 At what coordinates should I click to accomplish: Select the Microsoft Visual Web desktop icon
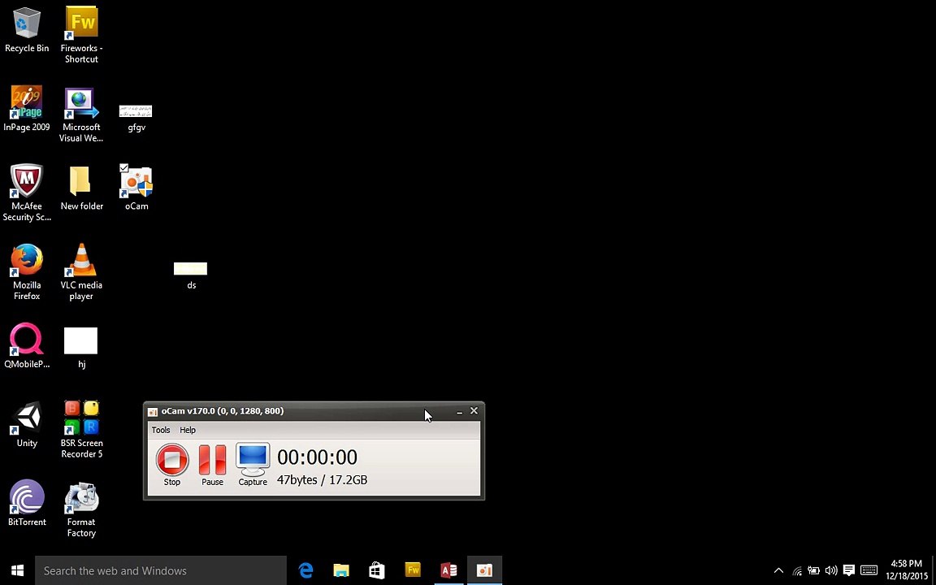tap(81, 115)
